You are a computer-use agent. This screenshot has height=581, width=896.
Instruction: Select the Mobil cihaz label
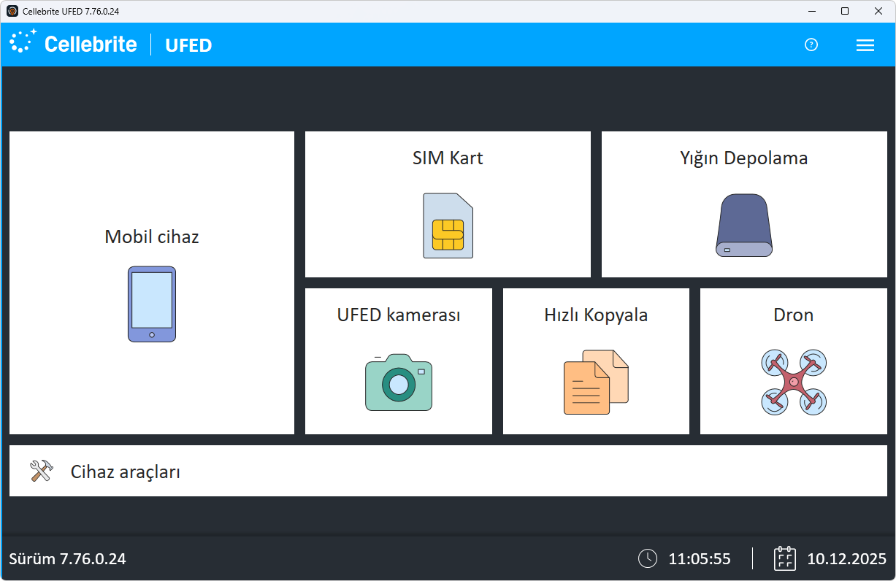click(152, 236)
